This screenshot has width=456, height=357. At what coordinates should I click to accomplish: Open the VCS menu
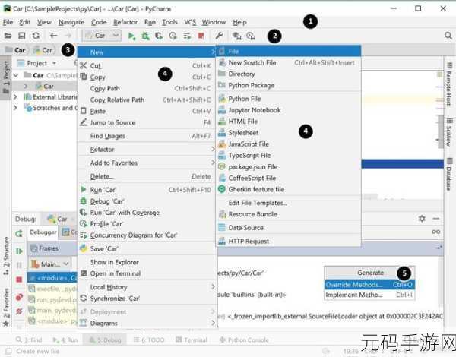190,22
